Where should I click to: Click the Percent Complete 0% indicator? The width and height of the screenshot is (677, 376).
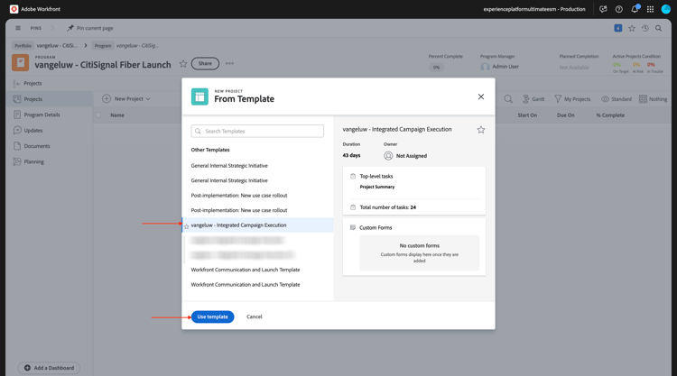pos(437,68)
